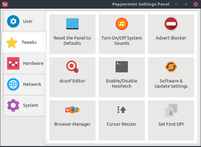
Task: Click the Advert Blocker label
Action: click(171, 38)
